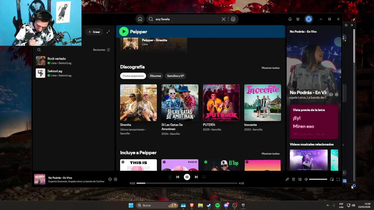The image size is (374, 210).
Task: Toggle shuffle playback
Action: [170, 177]
